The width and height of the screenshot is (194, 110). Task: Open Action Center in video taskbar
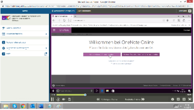(x=189, y=91)
